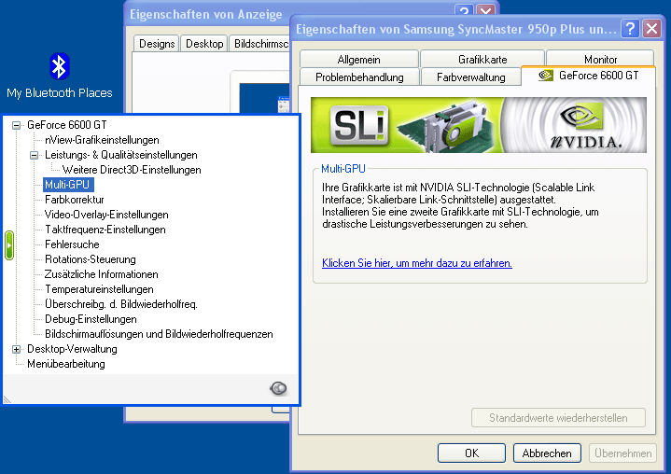Collapse the GeForce 6600 GT tree node

click(x=16, y=125)
